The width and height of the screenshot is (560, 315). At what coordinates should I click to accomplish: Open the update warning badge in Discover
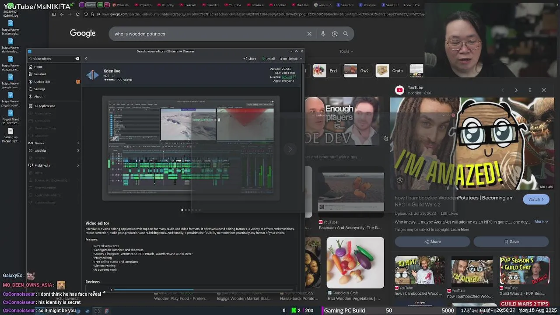pos(78,81)
